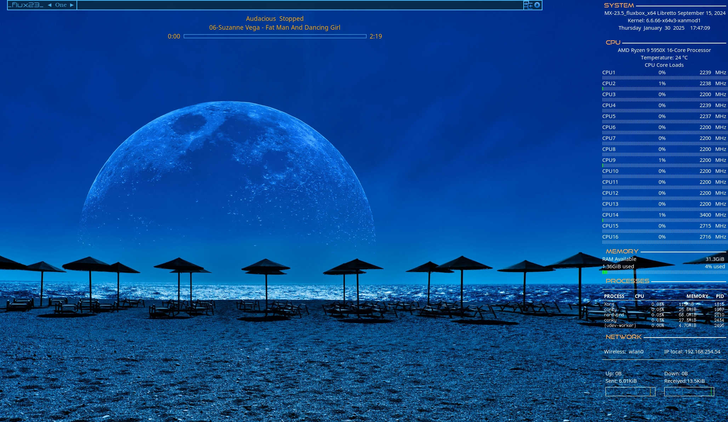This screenshot has width=728, height=422.
Task: Click the NETWORK section heading
Action: click(x=624, y=337)
